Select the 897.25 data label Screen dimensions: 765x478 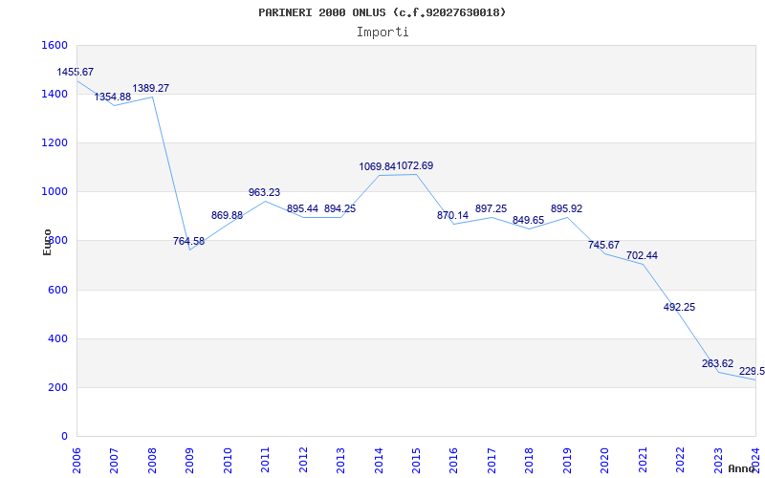(492, 208)
